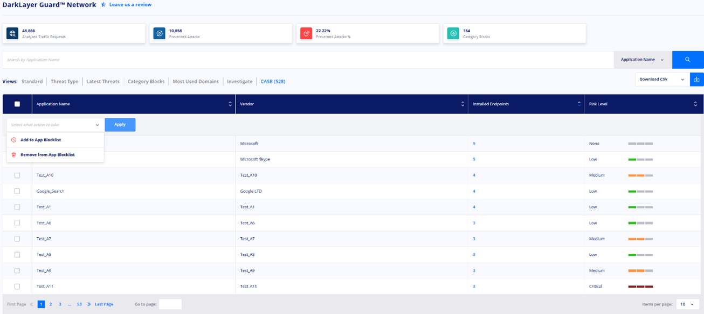Click the blue magnifier search button
Viewport: 704px width, 314px height.
(x=688, y=60)
